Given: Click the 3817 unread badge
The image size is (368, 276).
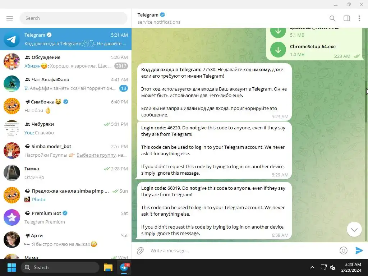Looking at the screenshot, I should point(121,66).
